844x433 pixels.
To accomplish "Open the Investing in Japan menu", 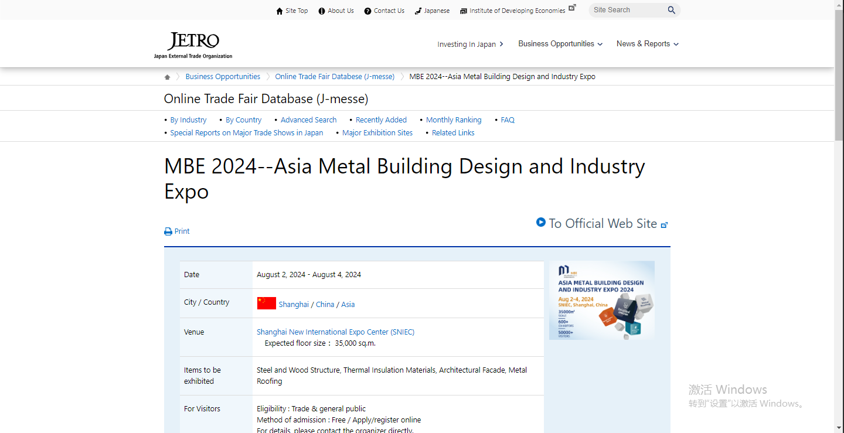I will click(x=471, y=44).
